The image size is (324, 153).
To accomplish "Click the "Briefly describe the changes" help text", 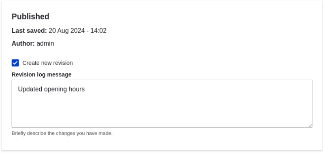I will [x=62, y=134].
